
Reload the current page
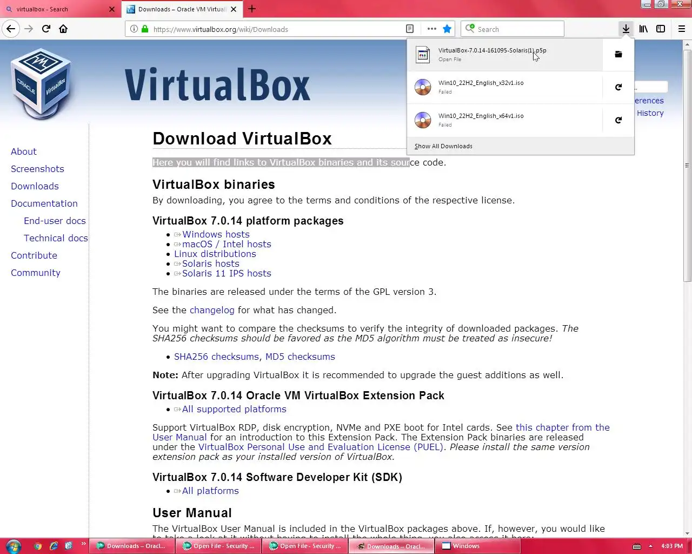point(46,29)
